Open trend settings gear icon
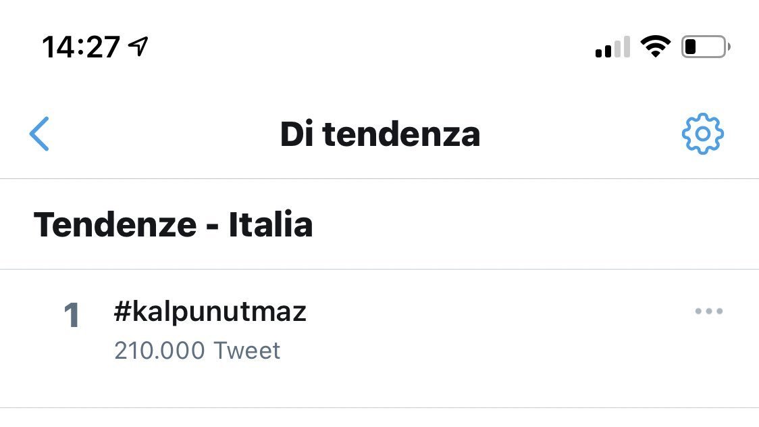759x427 pixels. 702,134
